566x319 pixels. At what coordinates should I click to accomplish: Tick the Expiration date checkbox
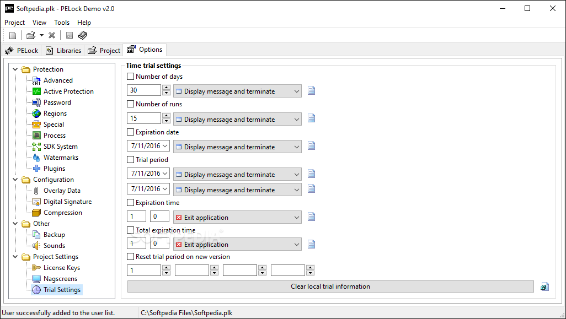point(131,132)
